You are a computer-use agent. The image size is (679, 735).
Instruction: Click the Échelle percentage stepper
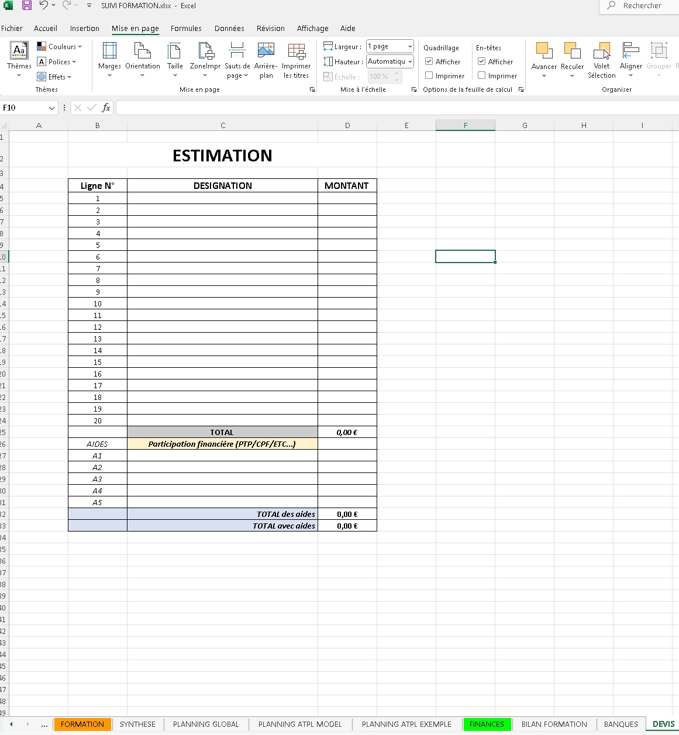tap(397, 77)
